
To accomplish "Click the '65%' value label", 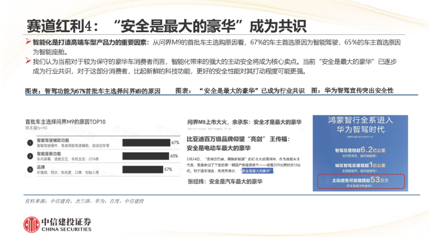I will [174, 156].
